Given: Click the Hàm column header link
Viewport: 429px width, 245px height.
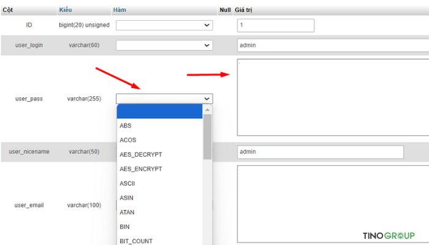Looking at the screenshot, I should click(120, 10).
